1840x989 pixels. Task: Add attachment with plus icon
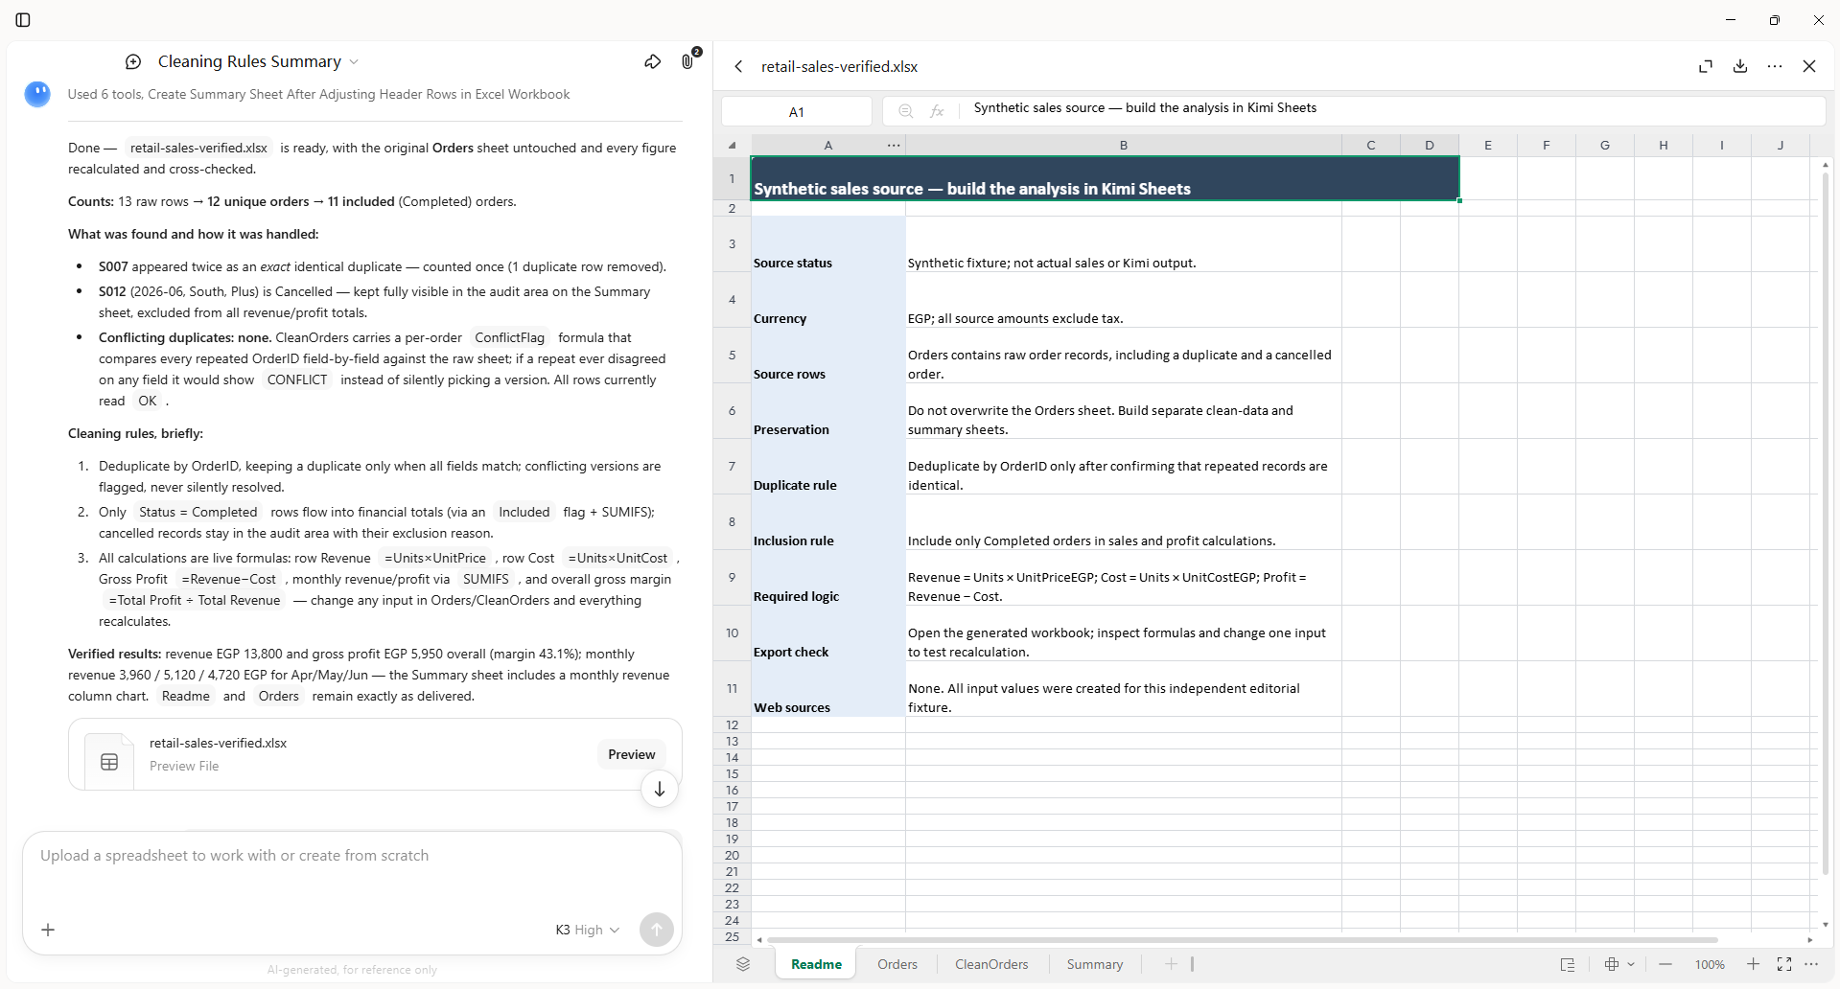(x=48, y=930)
